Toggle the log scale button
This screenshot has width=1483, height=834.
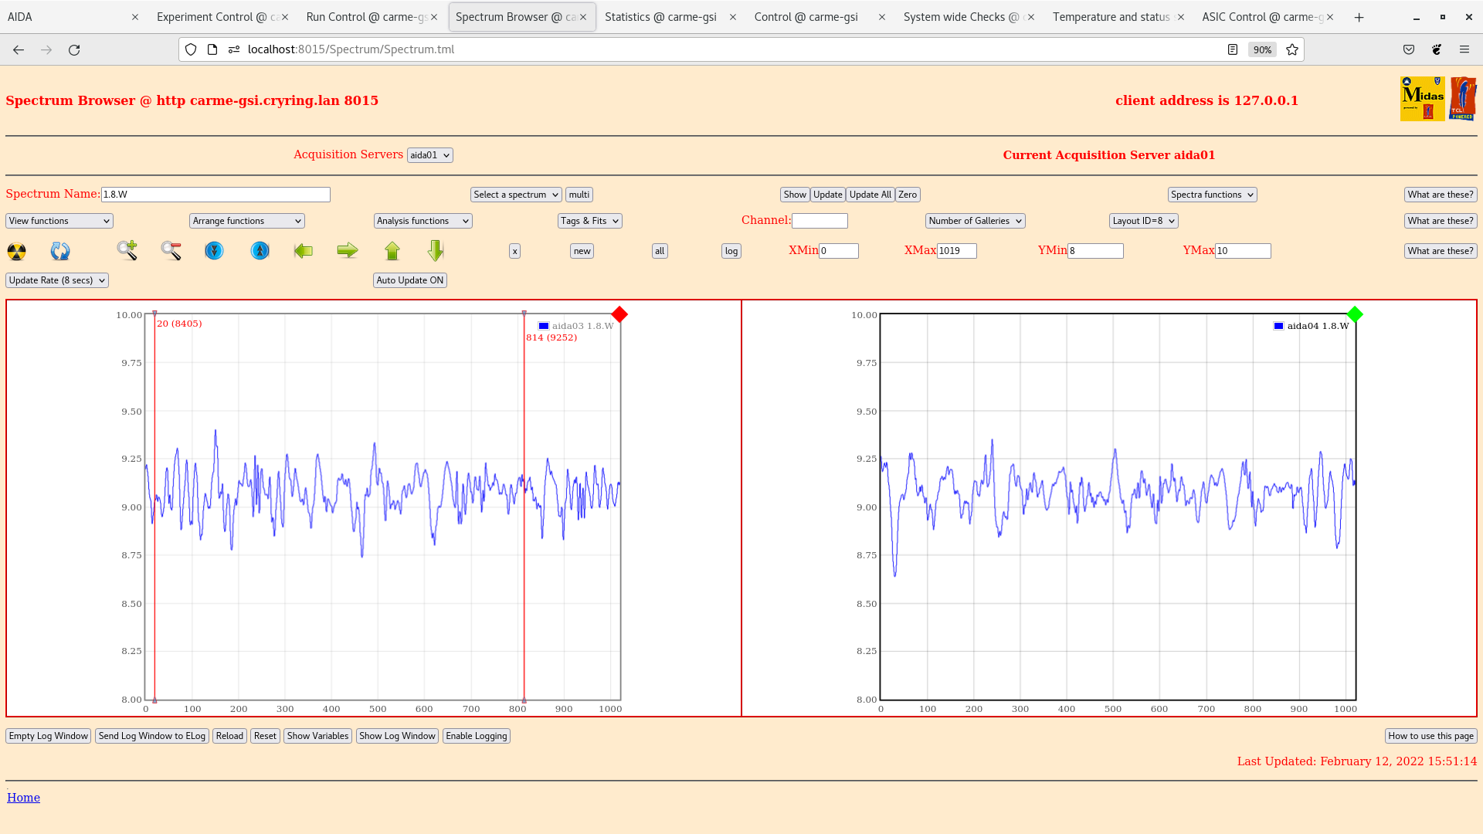point(730,250)
